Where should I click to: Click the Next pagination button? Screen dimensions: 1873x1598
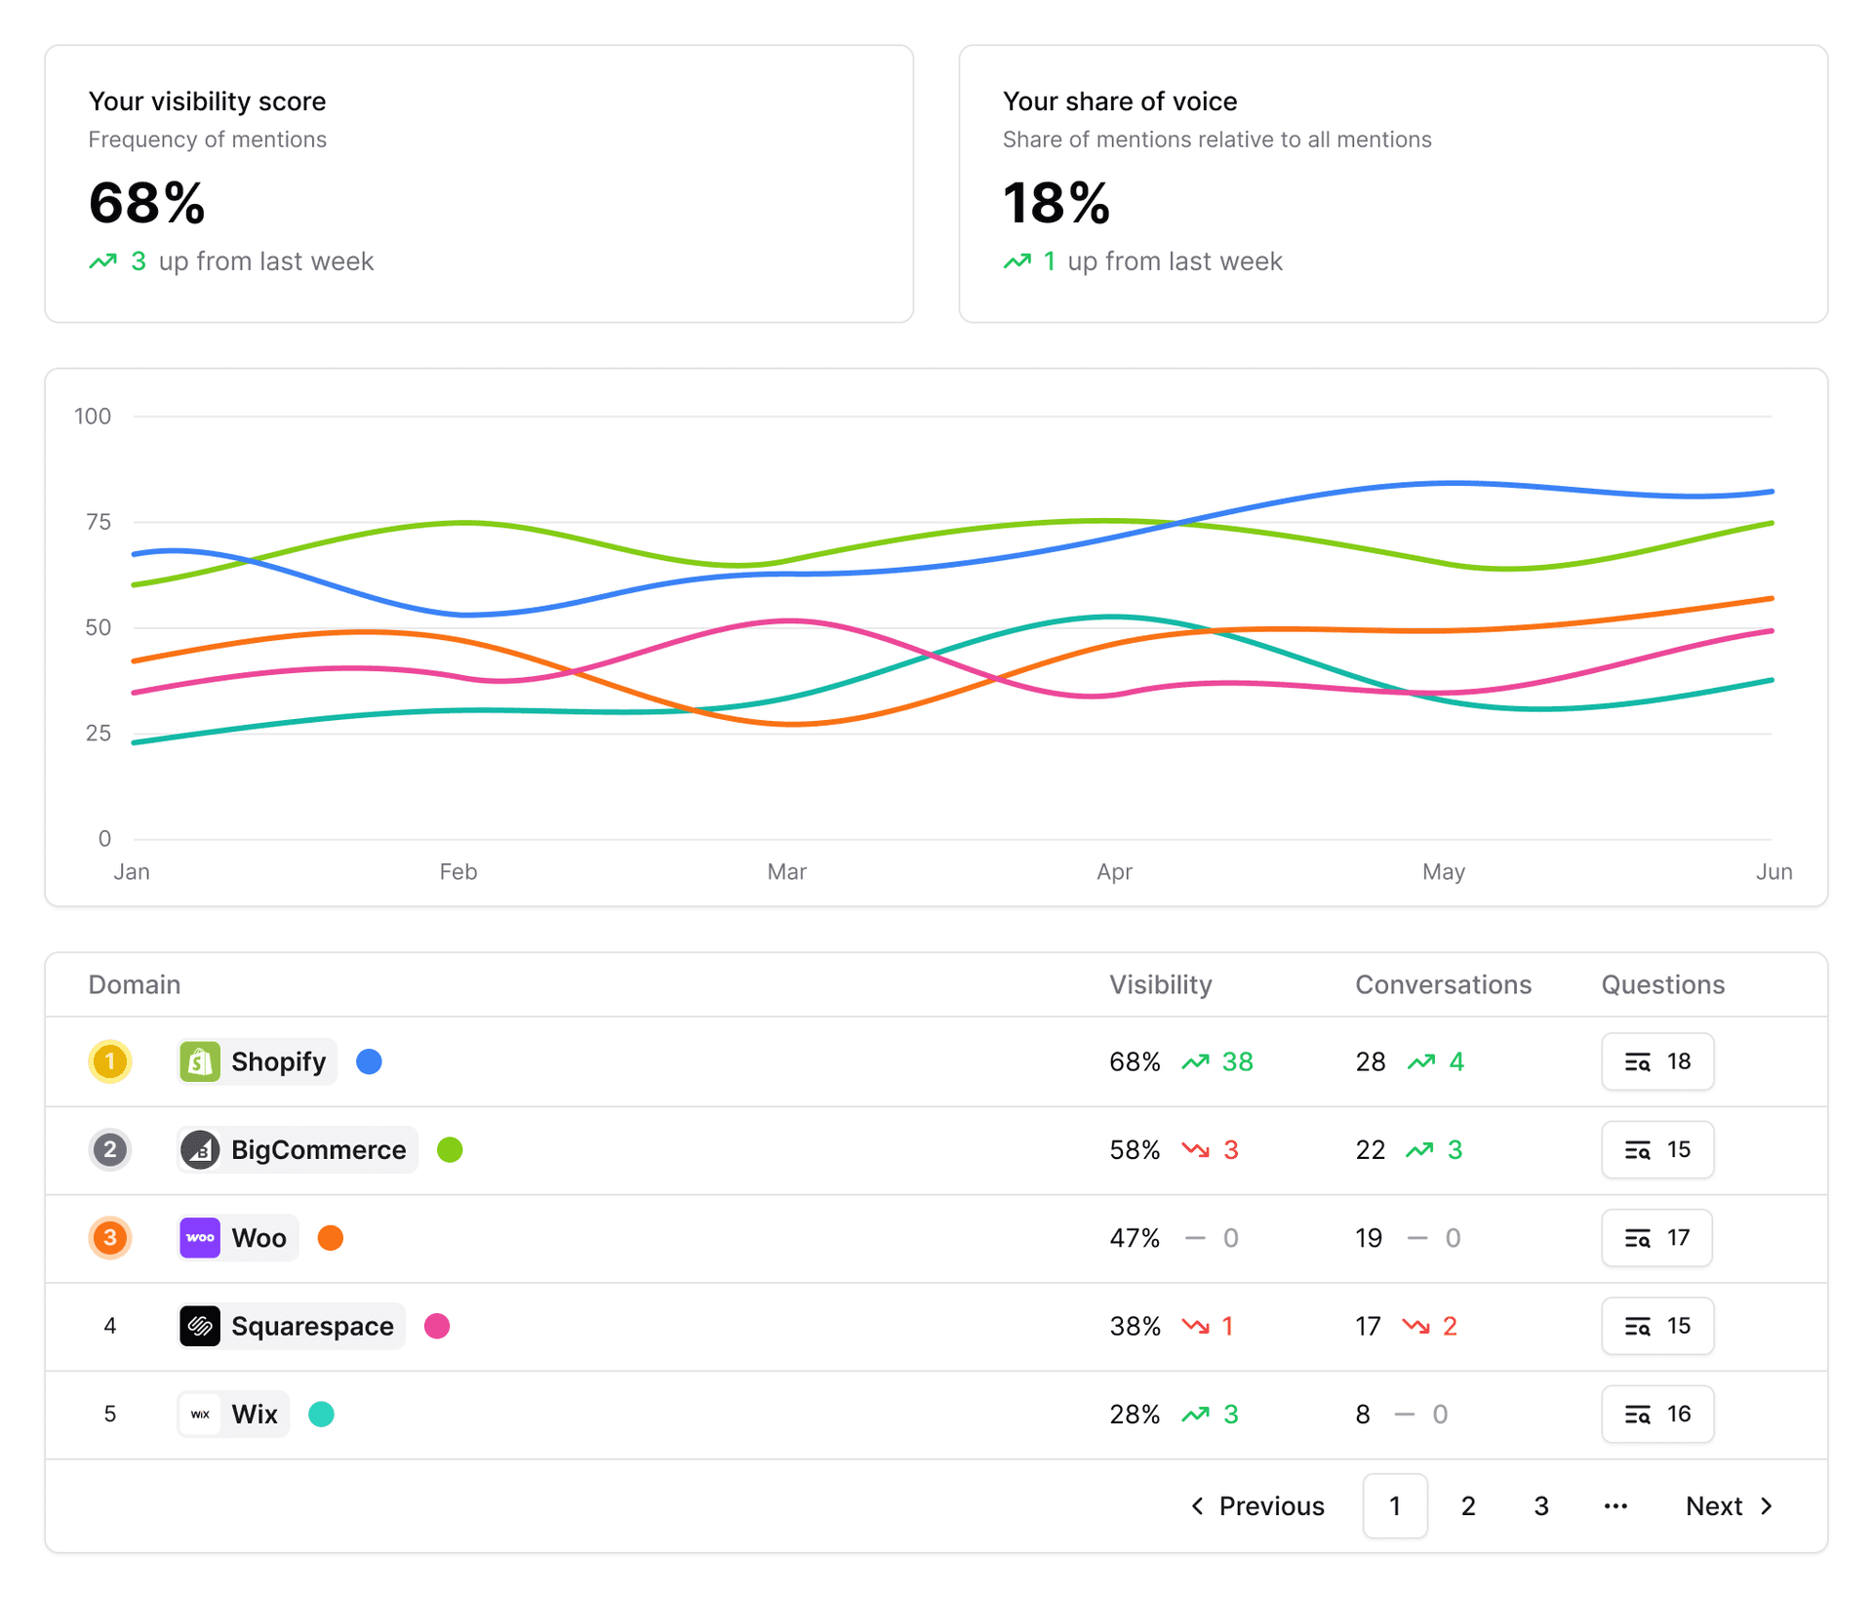1714,1505
